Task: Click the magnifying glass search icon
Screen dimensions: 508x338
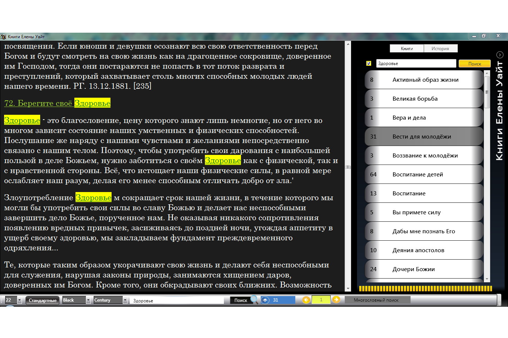Action: pos(254,299)
